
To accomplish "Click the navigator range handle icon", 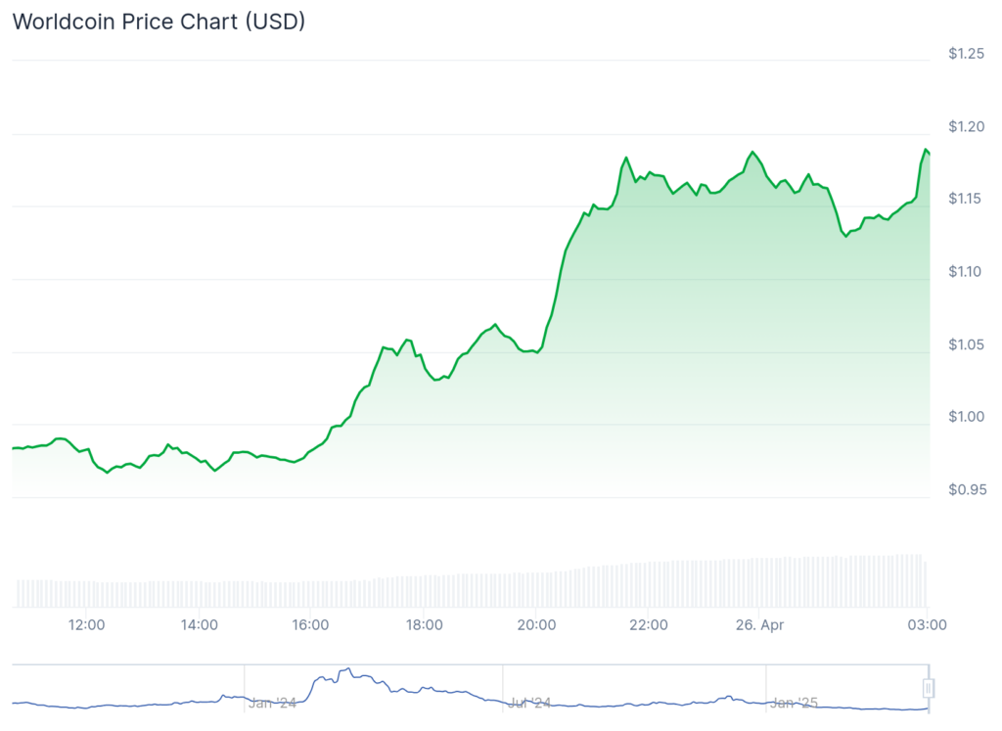I will (929, 688).
